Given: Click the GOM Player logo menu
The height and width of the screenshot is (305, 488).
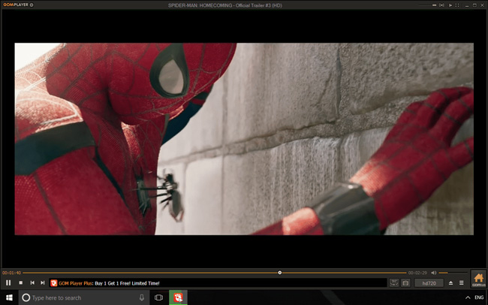Looking at the screenshot, I should tap(16, 5).
